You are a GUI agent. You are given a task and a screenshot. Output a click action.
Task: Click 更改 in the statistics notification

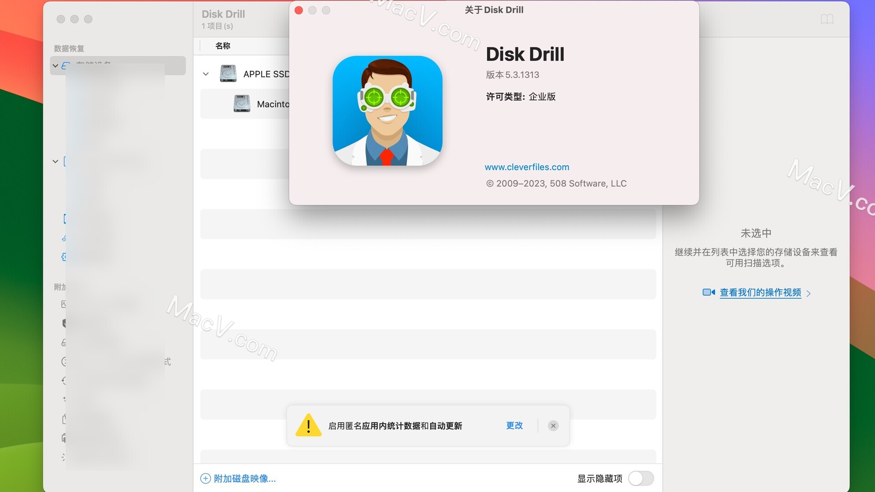tap(515, 425)
